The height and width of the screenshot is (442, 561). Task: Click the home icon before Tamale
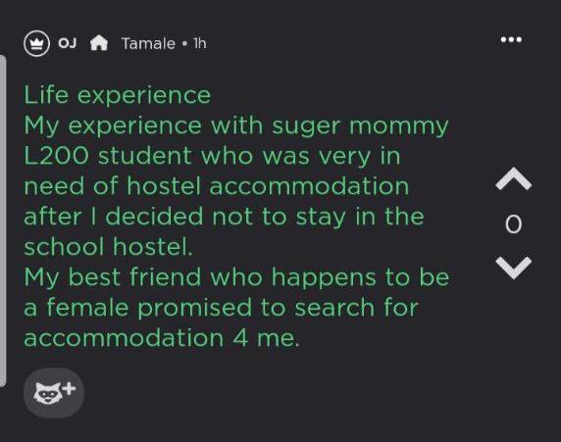[99, 43]
